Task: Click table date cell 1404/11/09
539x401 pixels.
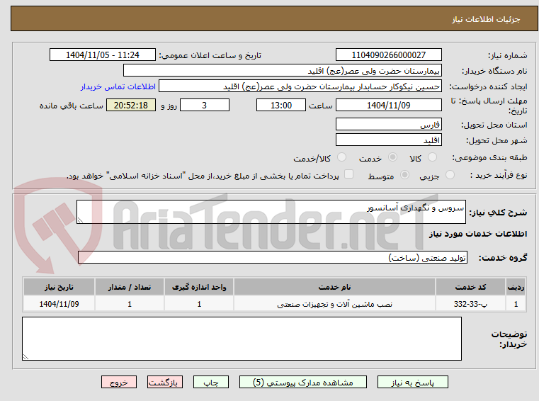Action: point(59,304)
